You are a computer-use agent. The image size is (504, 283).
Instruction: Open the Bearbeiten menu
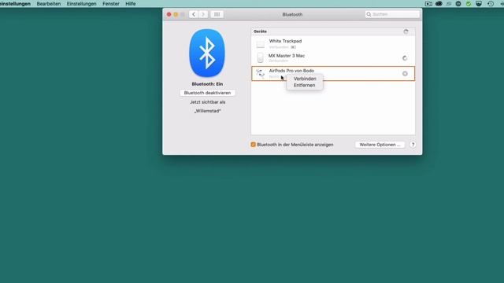click(x=49, y=4)
